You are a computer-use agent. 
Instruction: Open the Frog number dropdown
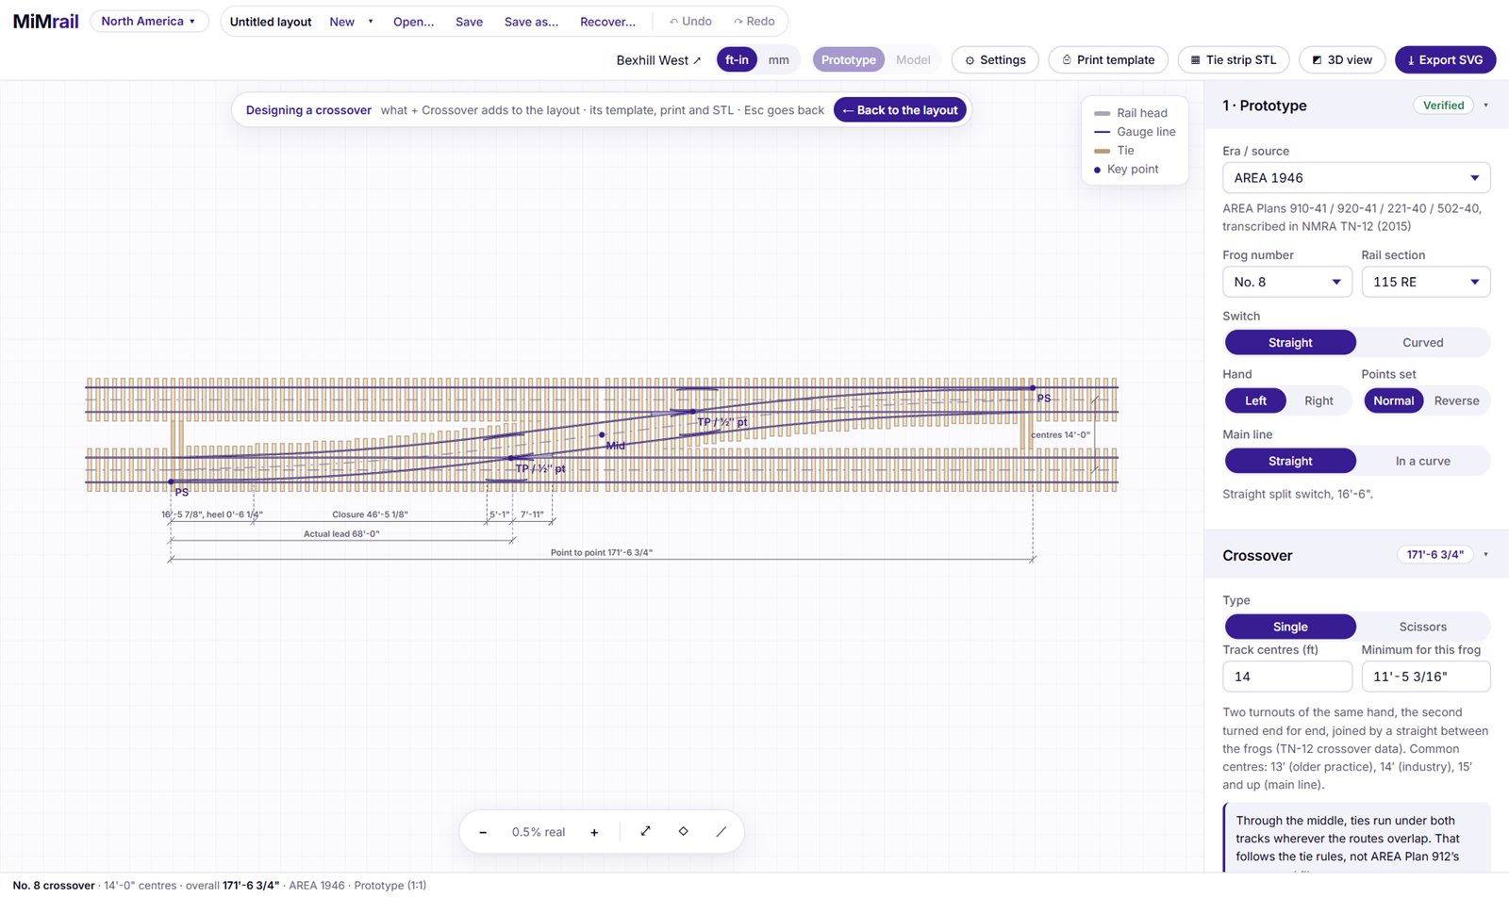(1287, 282)
